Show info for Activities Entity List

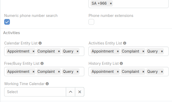coord(125,43)
